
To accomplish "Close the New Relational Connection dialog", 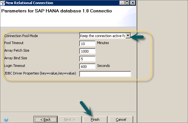I will (x=133, y=3).
